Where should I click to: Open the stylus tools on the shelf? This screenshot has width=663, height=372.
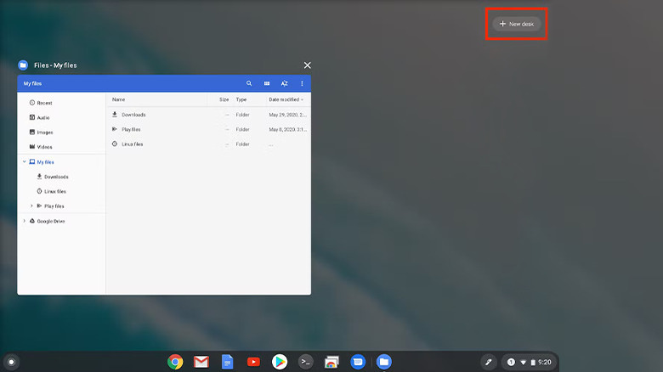click(x=488, y=362)
